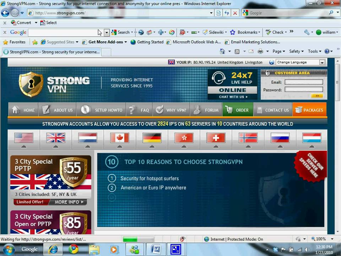Open the SETUP HOWTO nav item

[101, 110]
